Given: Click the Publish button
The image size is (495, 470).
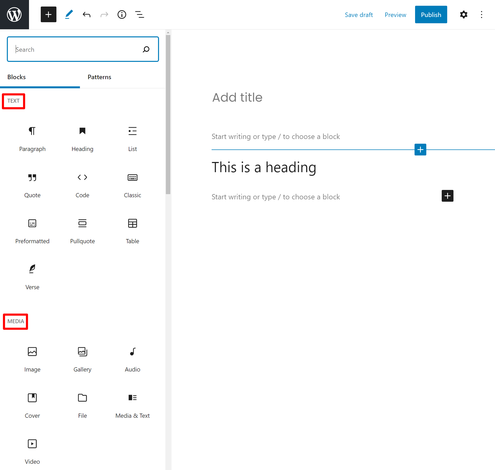Looking at the screenshot, I should 431,15.
